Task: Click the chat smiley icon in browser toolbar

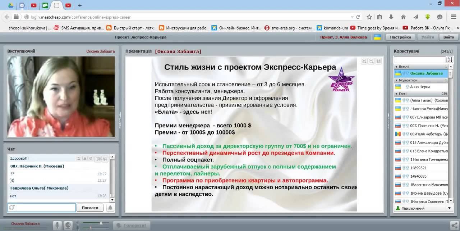Action: pyautogui.click(x=440, y=17)
